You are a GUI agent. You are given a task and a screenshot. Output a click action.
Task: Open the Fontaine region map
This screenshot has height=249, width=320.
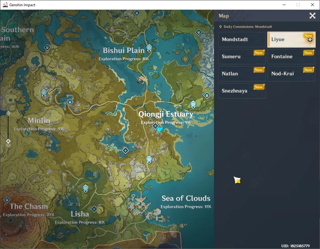[x=291, y=57]
